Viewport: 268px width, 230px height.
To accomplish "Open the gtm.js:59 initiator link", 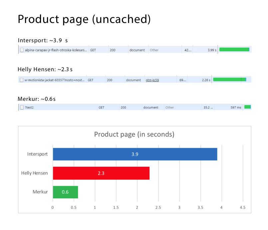I will click(x=152, y=80).
